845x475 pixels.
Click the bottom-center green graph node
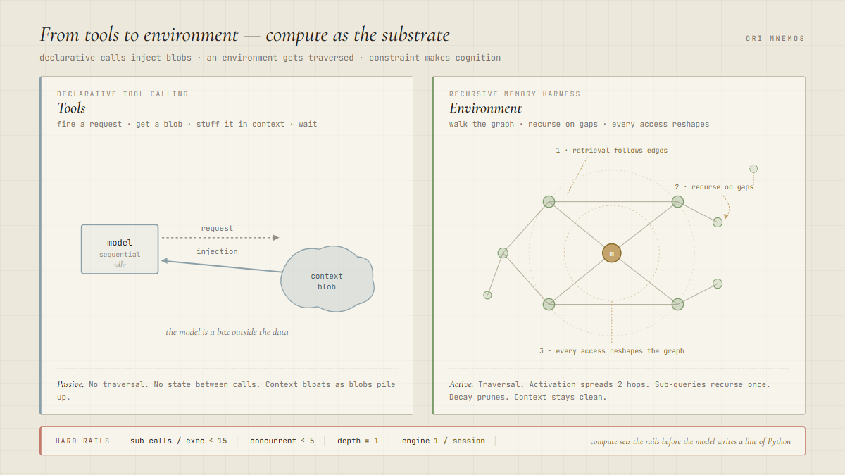549,304
